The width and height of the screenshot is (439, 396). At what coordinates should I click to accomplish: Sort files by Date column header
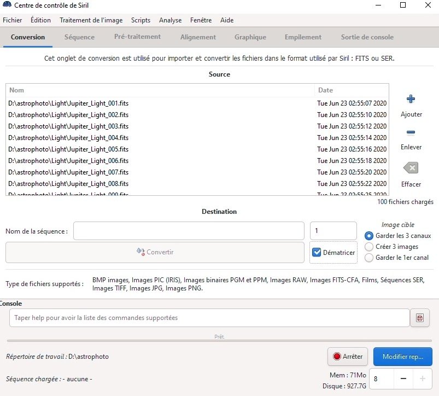(x=352, y=90)
